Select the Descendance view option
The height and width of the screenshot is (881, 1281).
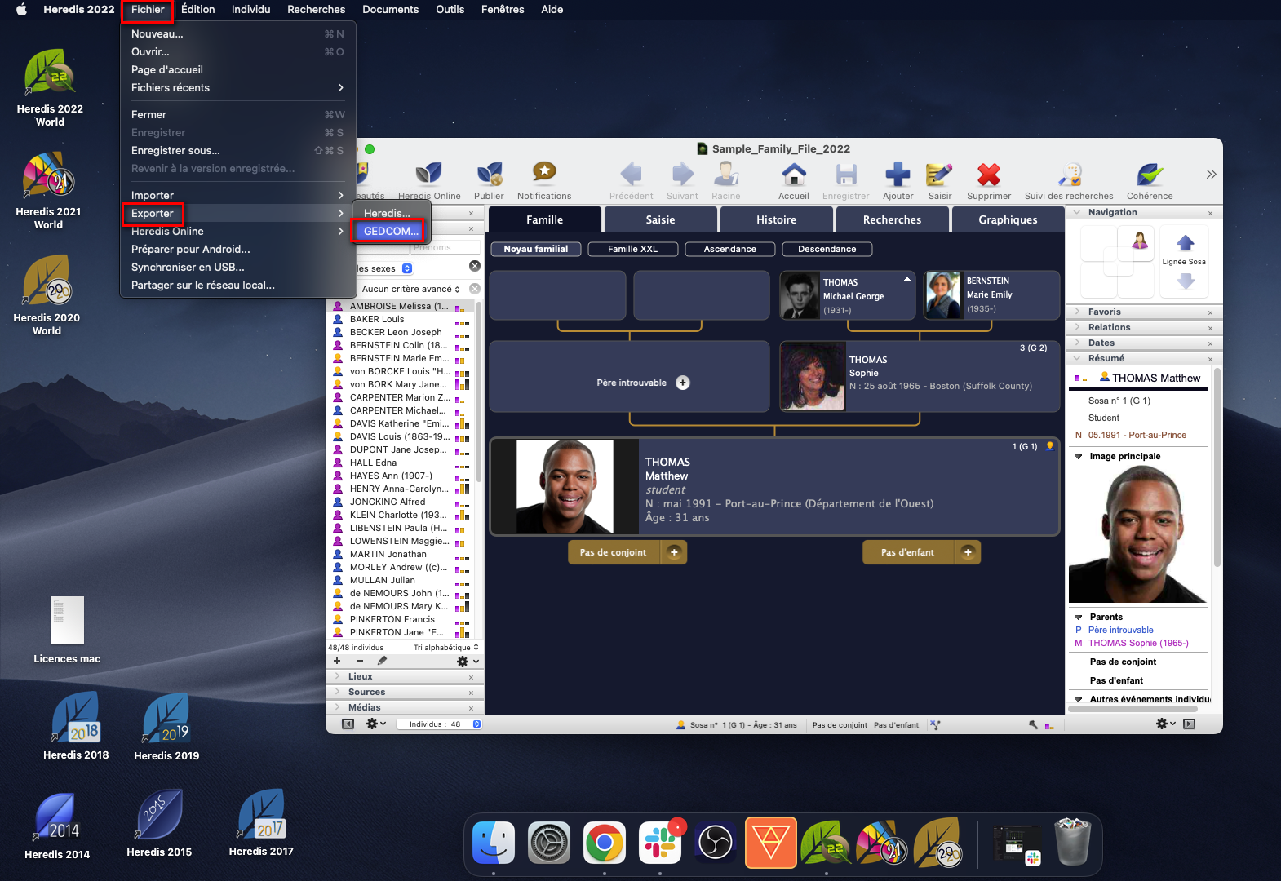827,249
